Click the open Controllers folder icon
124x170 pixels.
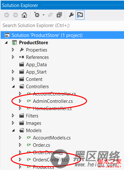pyautogui.click(x=22, y=86)
